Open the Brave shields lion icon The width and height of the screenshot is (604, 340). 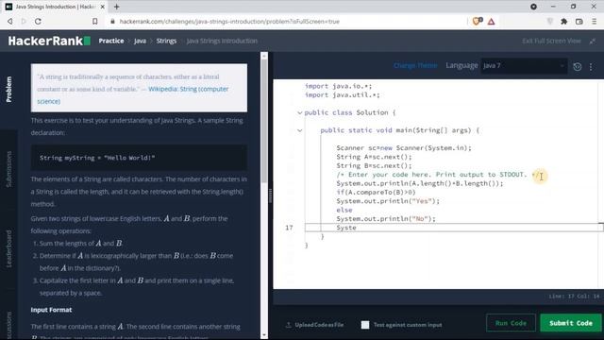478,22
